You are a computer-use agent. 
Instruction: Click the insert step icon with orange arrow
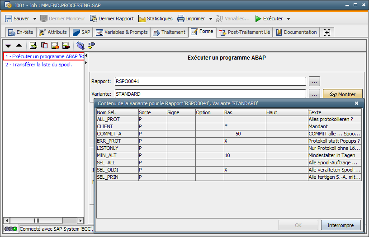point(55,45)
